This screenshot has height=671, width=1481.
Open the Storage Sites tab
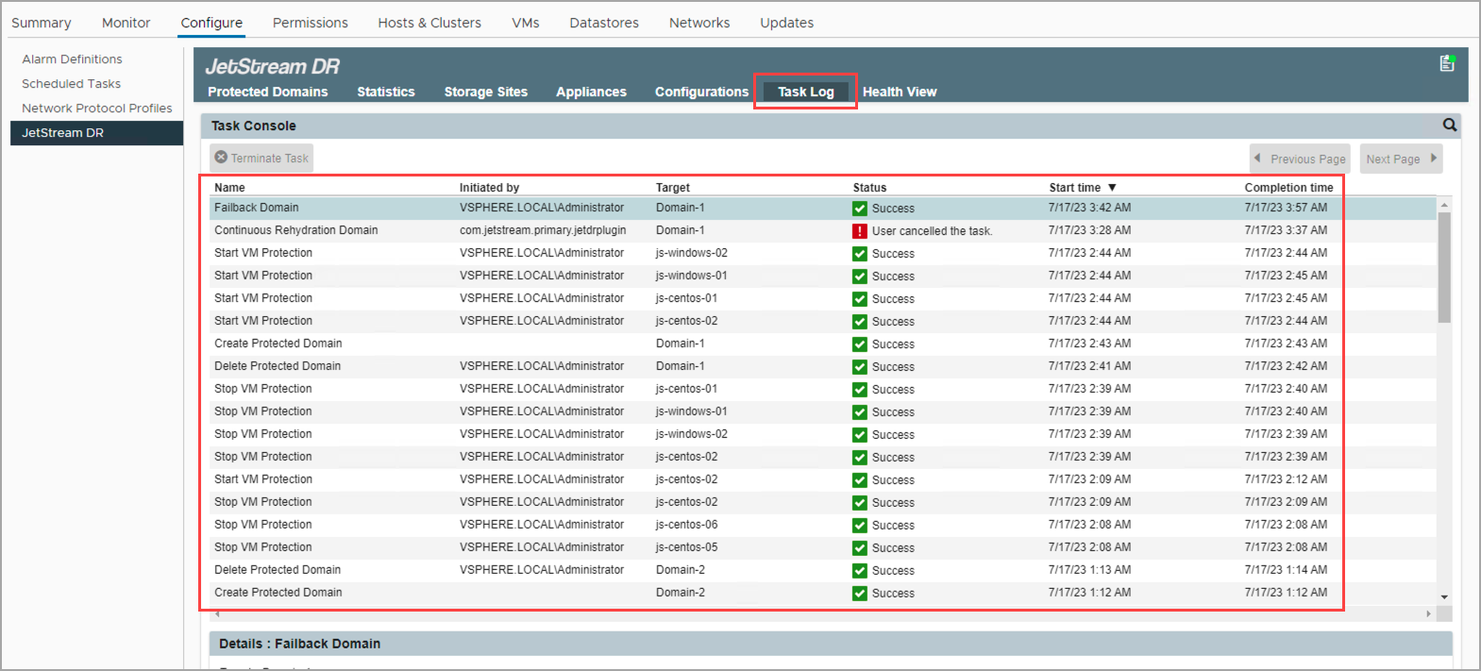(x=485, y=92)
